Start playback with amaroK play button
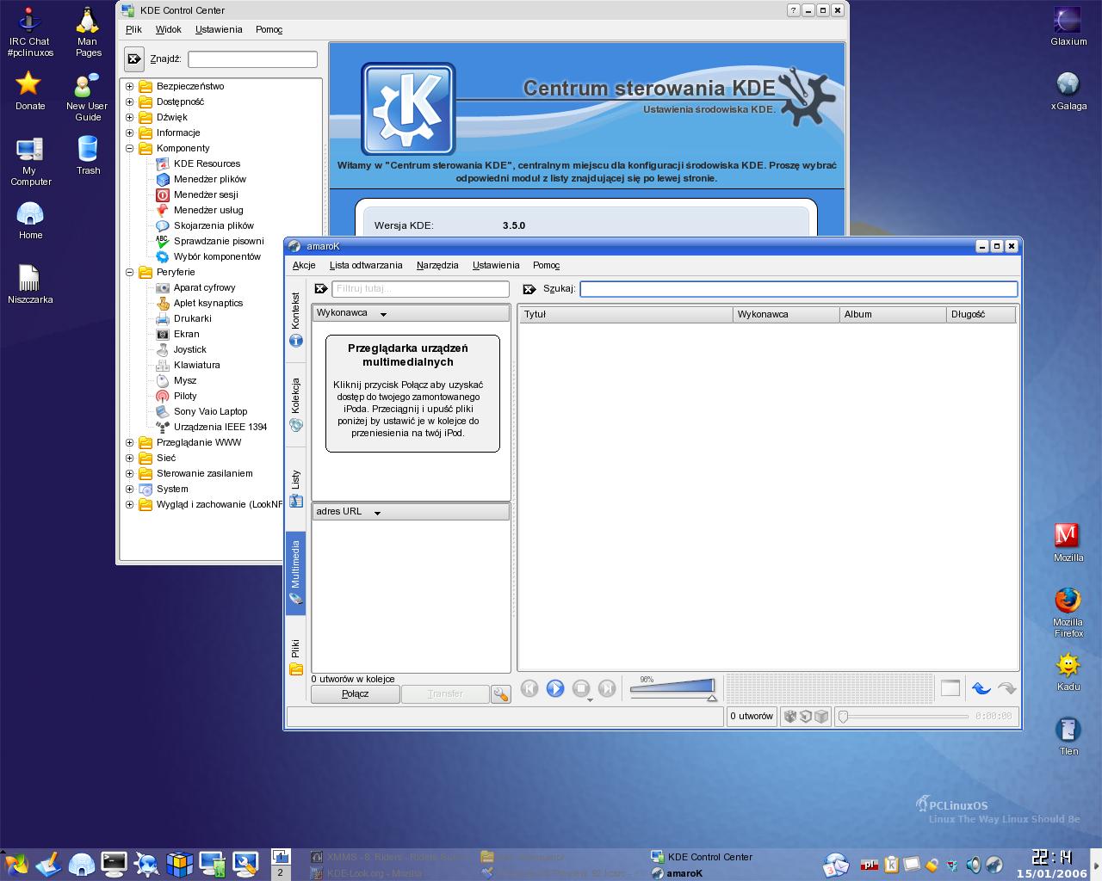The height and width of the screenshot is (881, 1102). click(555, 688)
